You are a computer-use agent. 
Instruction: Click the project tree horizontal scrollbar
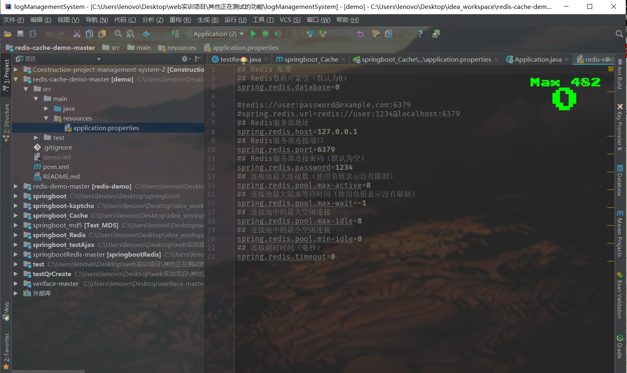pos(49,371)
